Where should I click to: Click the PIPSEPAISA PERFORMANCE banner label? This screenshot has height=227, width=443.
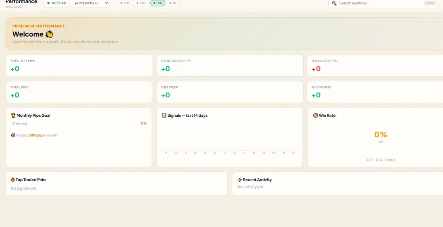point(39,26)
